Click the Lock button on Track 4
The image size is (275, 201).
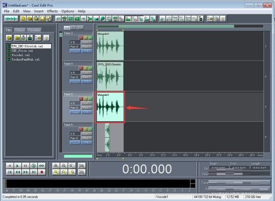click(75, 82)
